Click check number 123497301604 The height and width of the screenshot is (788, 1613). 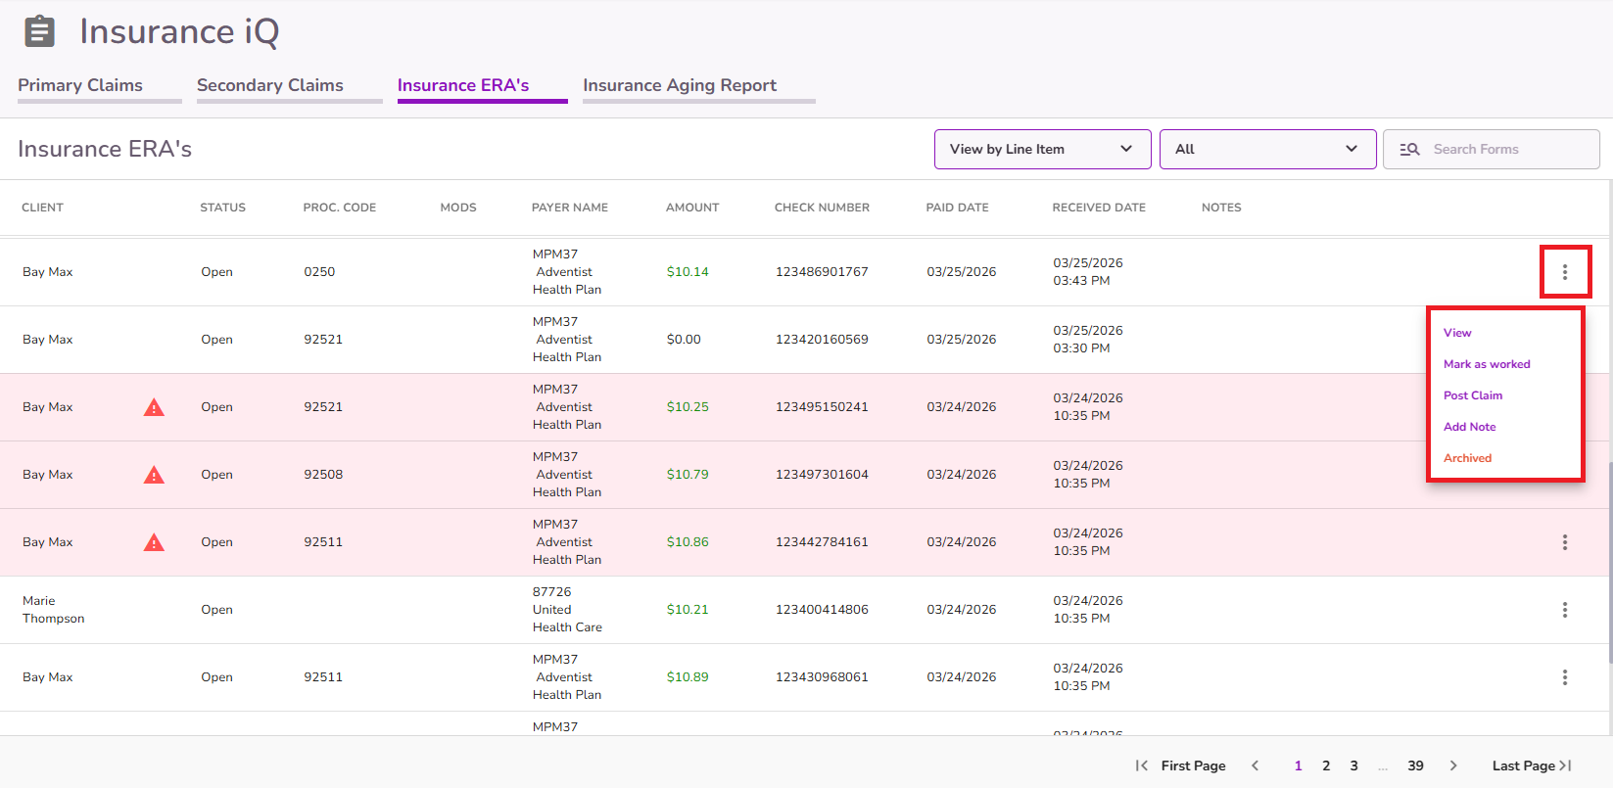pyautogui.click(x=822, y=475)
